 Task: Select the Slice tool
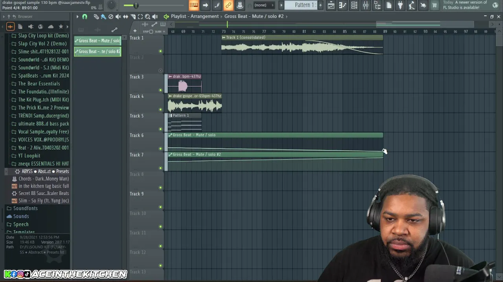[133, 16]
